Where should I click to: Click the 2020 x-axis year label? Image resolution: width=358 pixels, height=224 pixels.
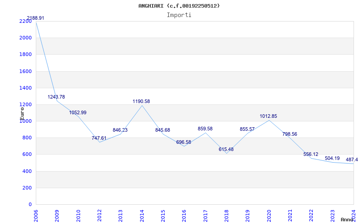269,215
